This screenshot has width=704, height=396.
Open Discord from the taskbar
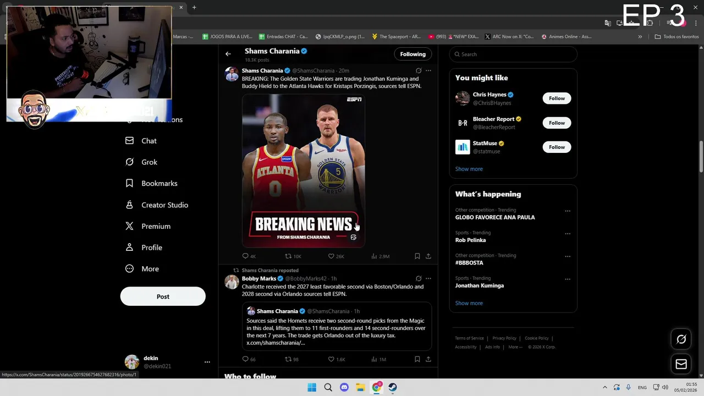click(x=344, y=387)
